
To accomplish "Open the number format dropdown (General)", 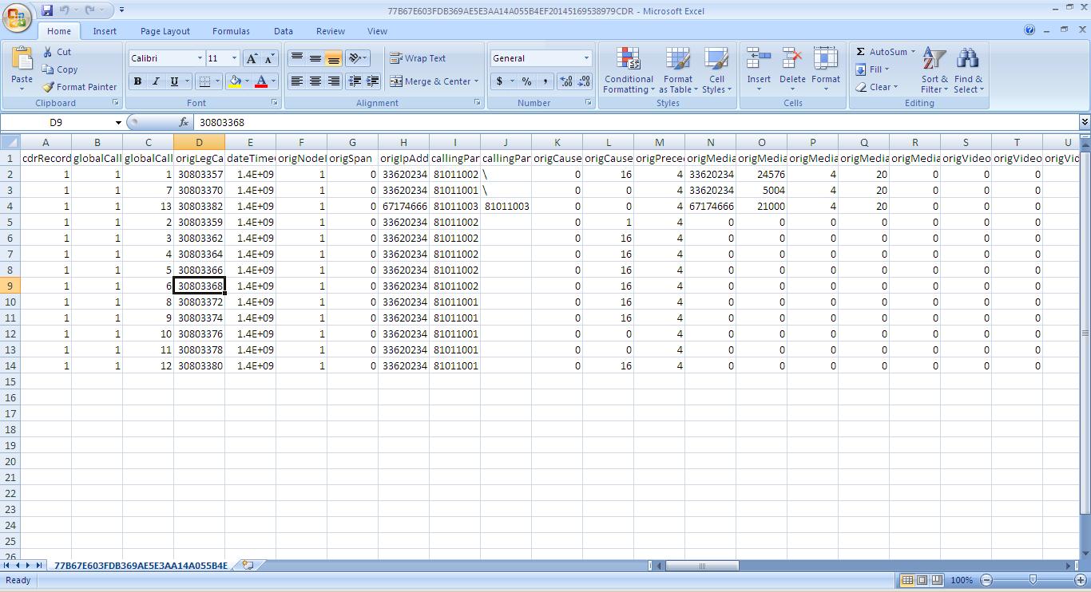I will [586, 58].
